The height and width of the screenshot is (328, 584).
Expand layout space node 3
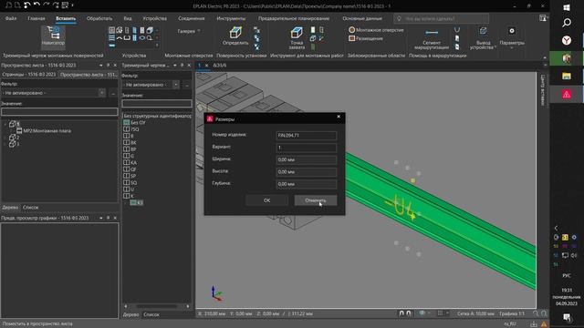(5, 144)
